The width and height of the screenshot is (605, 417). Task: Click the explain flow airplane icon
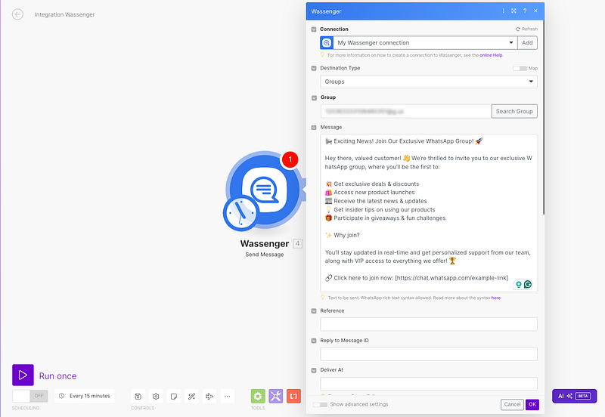209,396
